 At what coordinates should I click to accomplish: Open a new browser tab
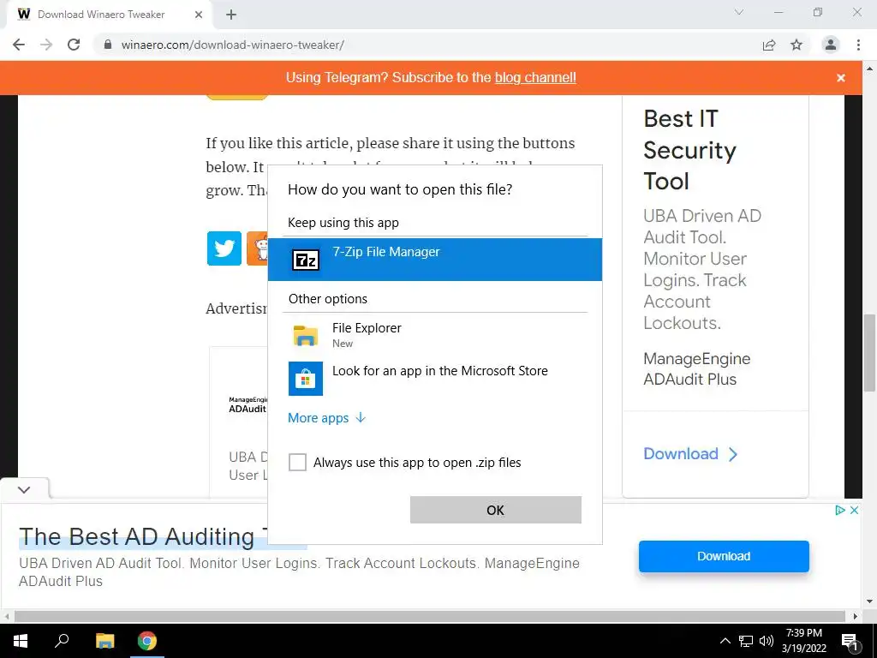pos(231,15)
